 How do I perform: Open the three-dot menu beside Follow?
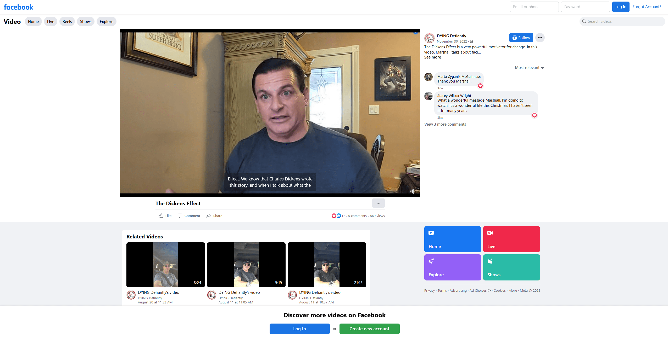540,38
